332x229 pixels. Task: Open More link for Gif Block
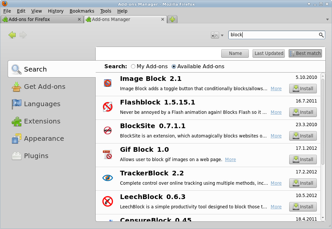pos(230,159)
